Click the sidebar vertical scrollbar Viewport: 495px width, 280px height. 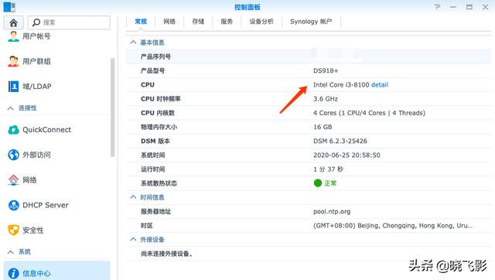pos(113,108)
